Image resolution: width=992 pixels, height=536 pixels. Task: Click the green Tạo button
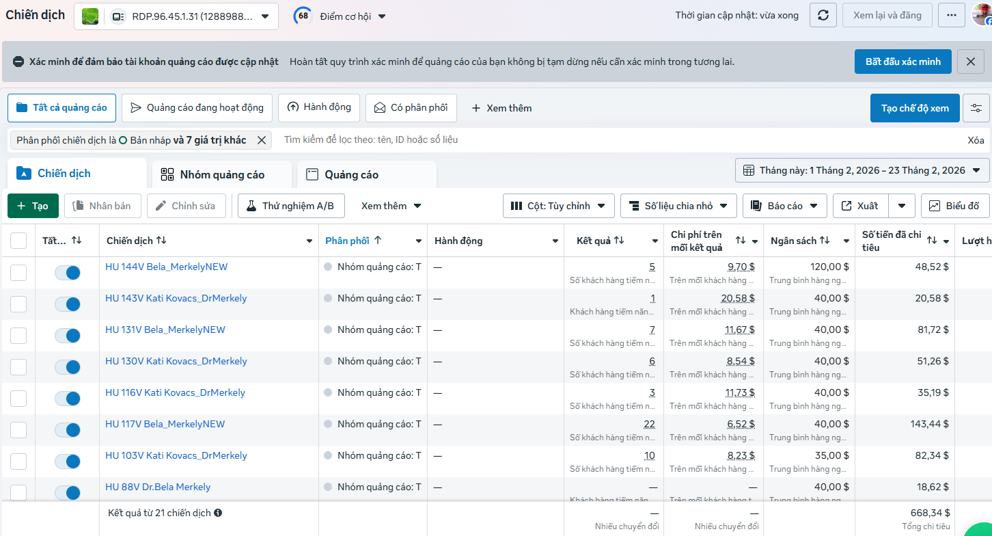[x=33, y=206]
